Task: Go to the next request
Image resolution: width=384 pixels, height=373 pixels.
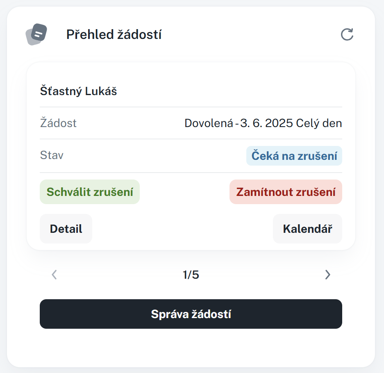Action: pos(327,275)
